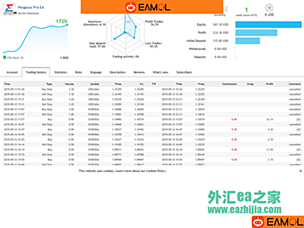
Task: Click the Symbol column header
Action: click(x=95, y=84)
